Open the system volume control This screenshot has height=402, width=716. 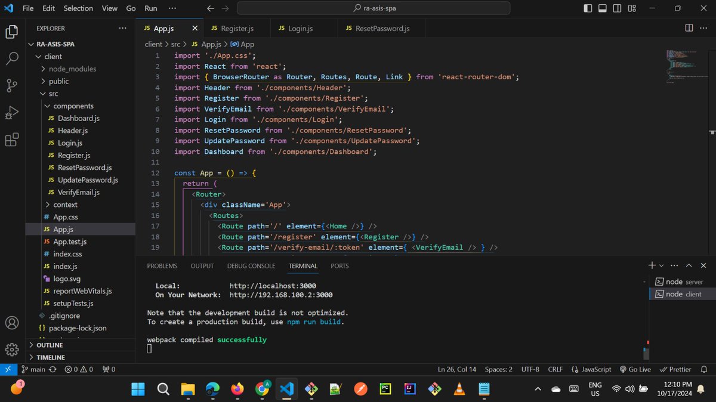629,389
